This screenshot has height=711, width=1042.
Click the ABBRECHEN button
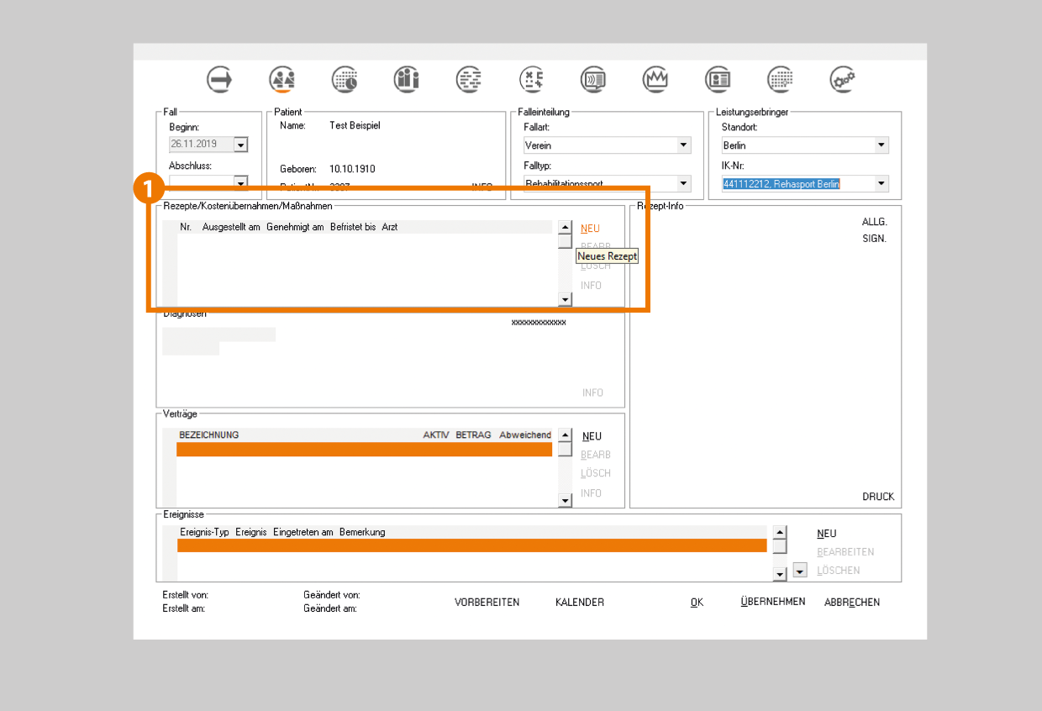coord(851,603)
